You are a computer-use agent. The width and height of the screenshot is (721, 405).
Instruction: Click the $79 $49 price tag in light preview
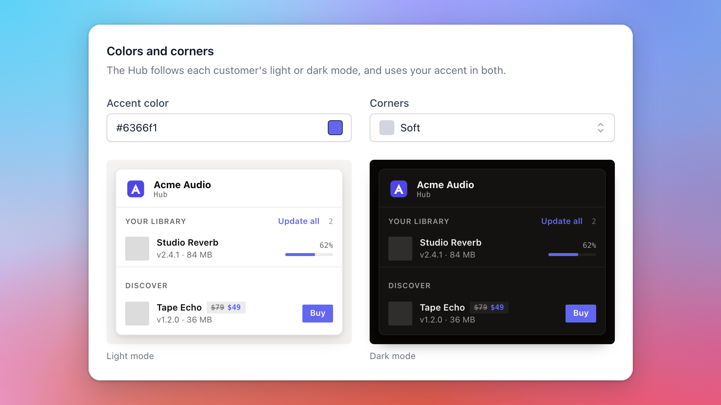[x=226, y=308]
